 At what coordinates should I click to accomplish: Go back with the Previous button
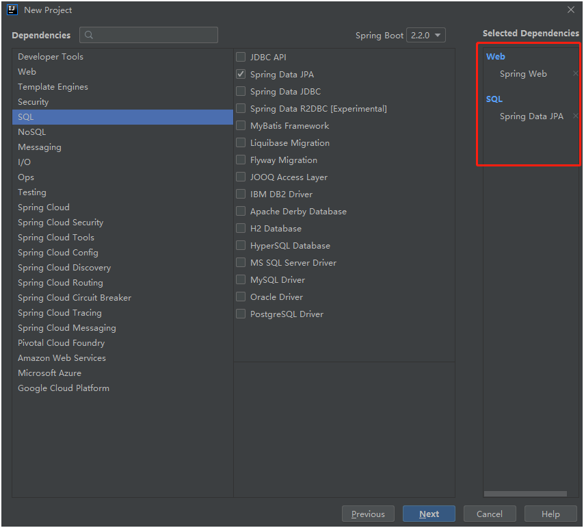[368, 514]
